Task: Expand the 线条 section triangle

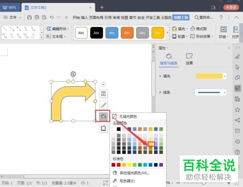Action: pos(160,93)
